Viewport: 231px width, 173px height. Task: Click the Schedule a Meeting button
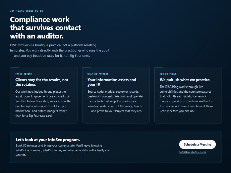pos(197,144)
